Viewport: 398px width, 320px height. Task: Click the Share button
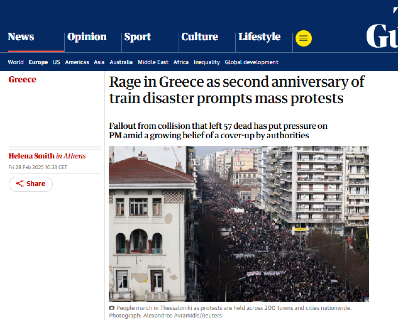pyautogui.click(x=31, y=184)
